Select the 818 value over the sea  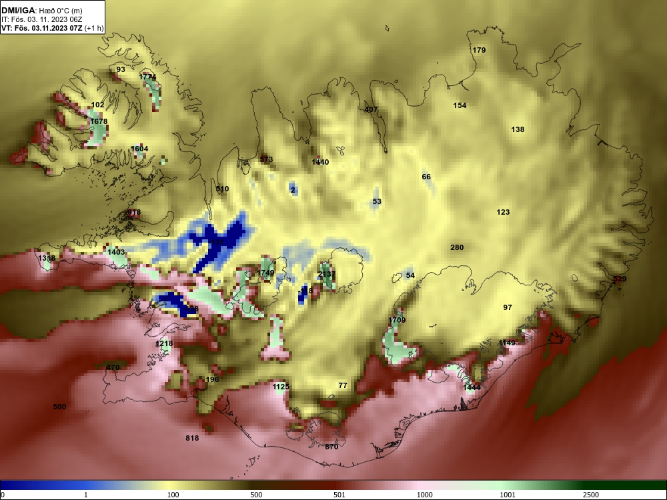(192, 437)
